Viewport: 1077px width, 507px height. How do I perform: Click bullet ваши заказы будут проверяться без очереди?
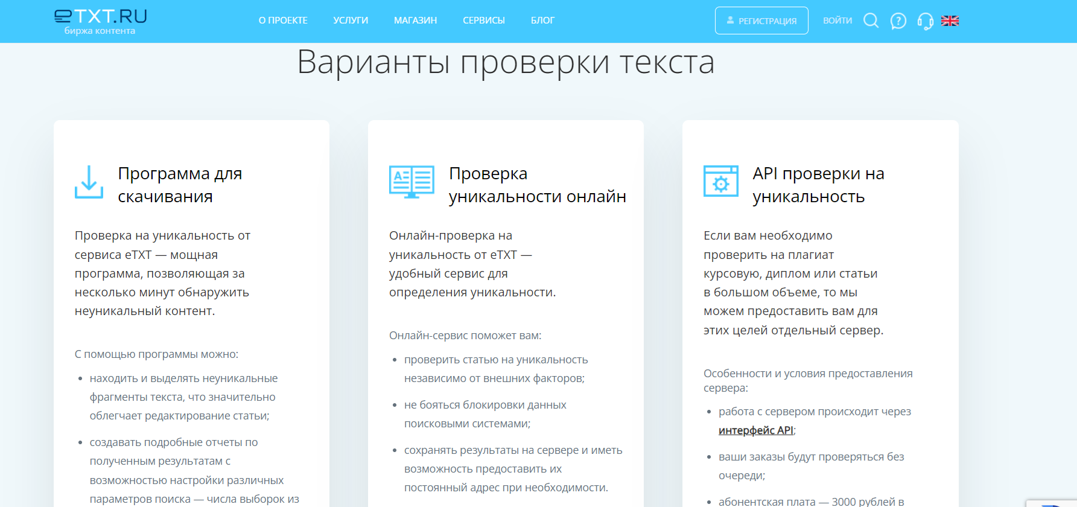pos(811,466)
